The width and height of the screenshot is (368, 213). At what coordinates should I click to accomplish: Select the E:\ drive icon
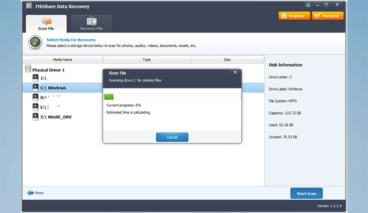36,107
